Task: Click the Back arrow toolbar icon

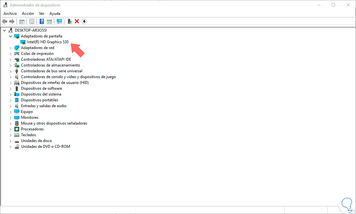Action: (x=5, y=21)
